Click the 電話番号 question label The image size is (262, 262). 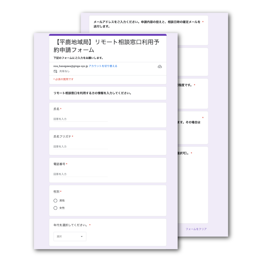click(59, 164)
